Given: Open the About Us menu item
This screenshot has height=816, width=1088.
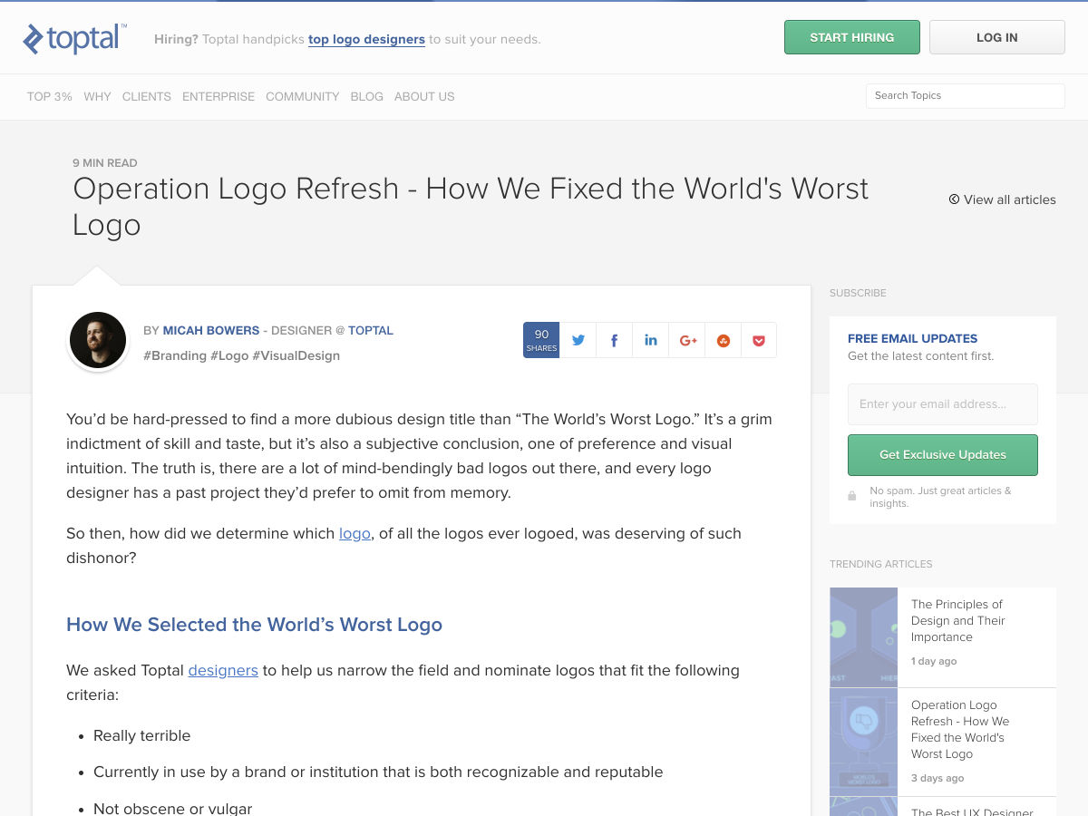Looking at the screenshot, I should 424,96.
